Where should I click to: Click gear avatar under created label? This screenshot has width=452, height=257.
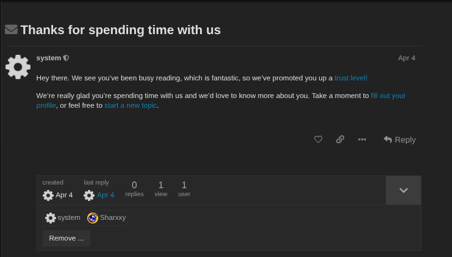(x=48, y=195)
